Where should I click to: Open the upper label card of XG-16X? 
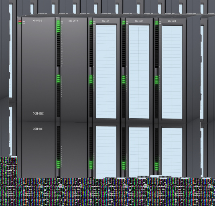[x=106, y=71]
